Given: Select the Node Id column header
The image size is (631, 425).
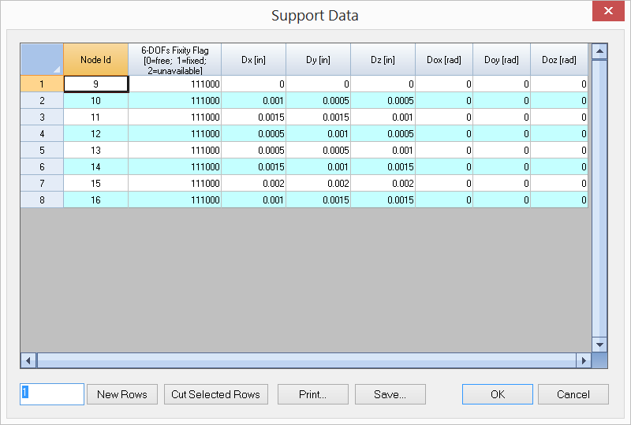Looking at the screenshot, I should tap(95, 60).
